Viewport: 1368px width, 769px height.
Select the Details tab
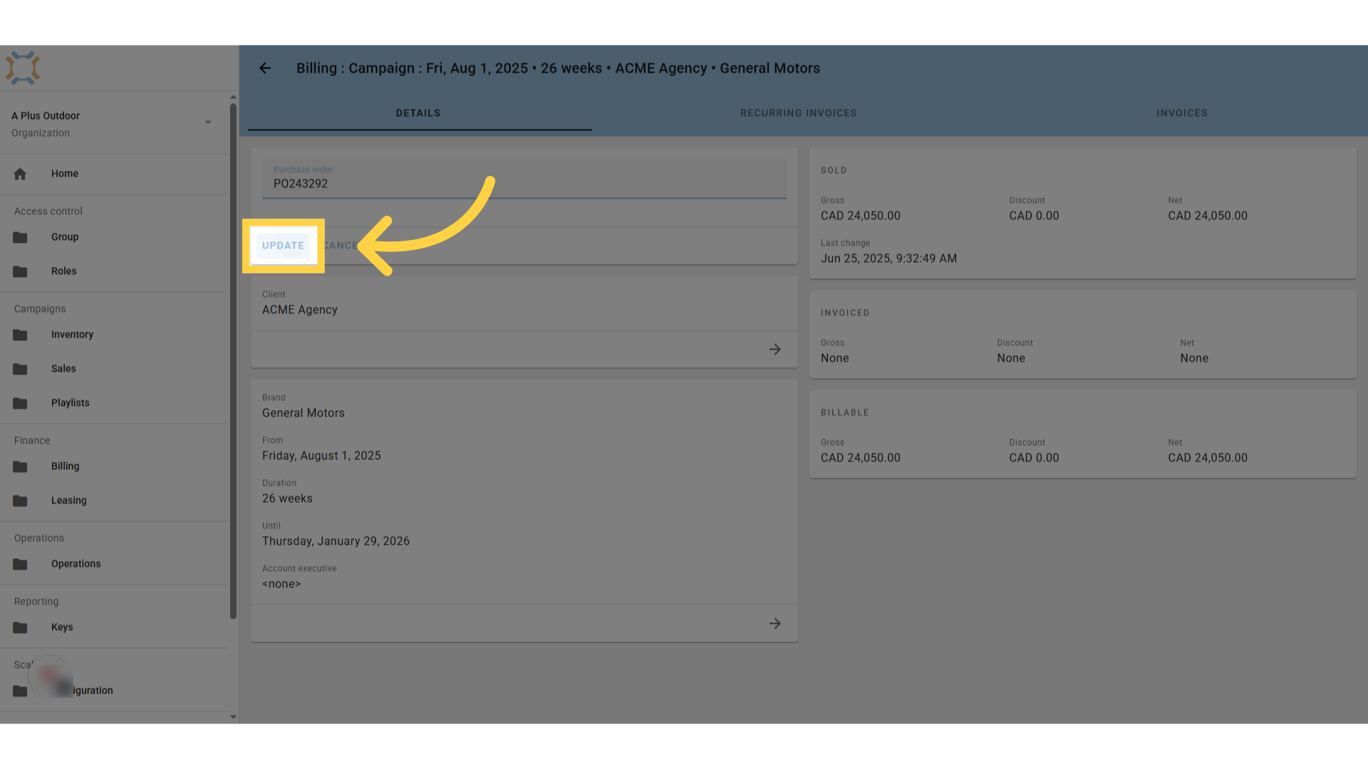(x=418, y=113)
